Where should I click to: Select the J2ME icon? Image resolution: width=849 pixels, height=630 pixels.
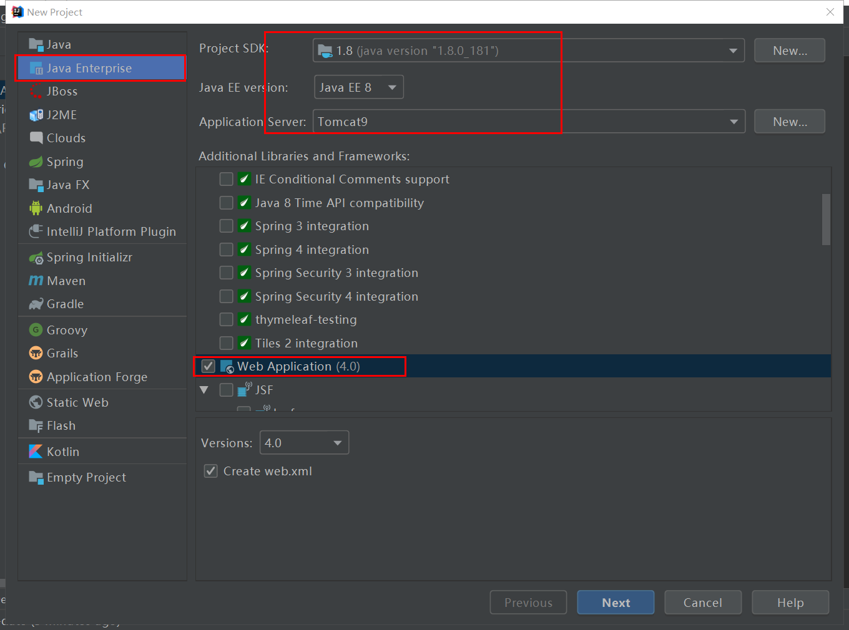(x=36, y=115)
